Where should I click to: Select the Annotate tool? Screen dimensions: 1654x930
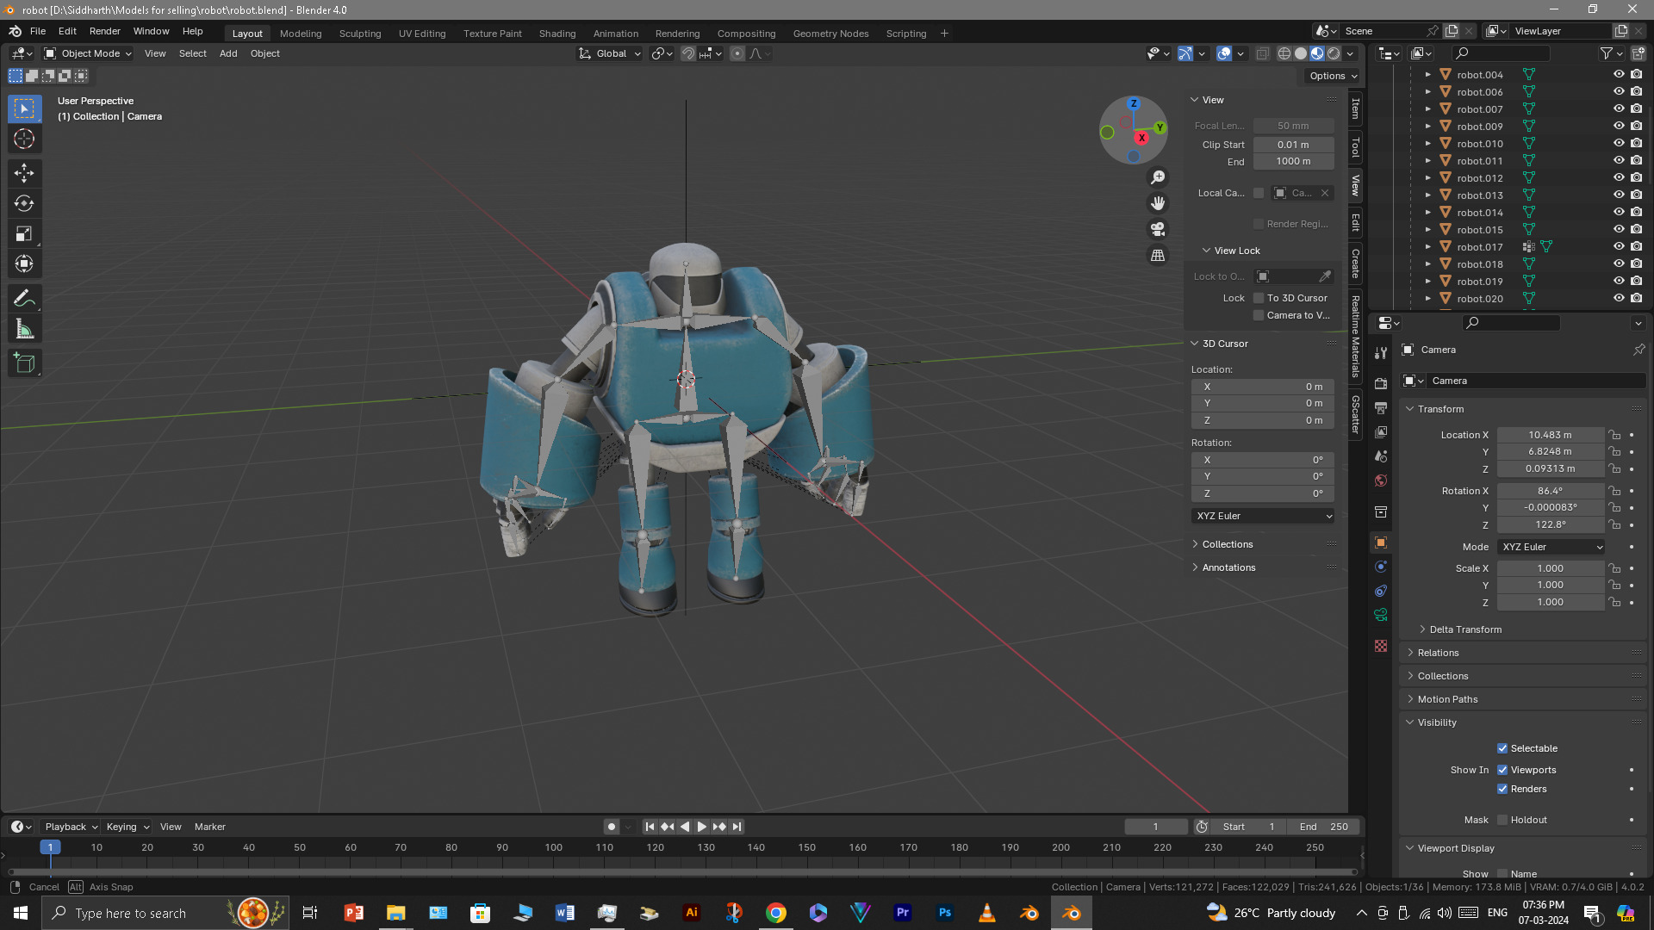(x=24, y=299)
